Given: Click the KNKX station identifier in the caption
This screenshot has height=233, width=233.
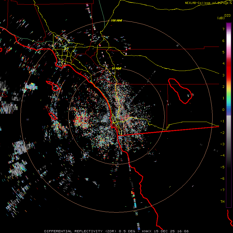Looking at the screenshot, I should (x=147, y=231).
